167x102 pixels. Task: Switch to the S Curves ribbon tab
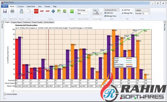21,6
